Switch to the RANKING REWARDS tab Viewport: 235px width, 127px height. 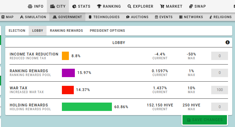[x=66, y=31]
